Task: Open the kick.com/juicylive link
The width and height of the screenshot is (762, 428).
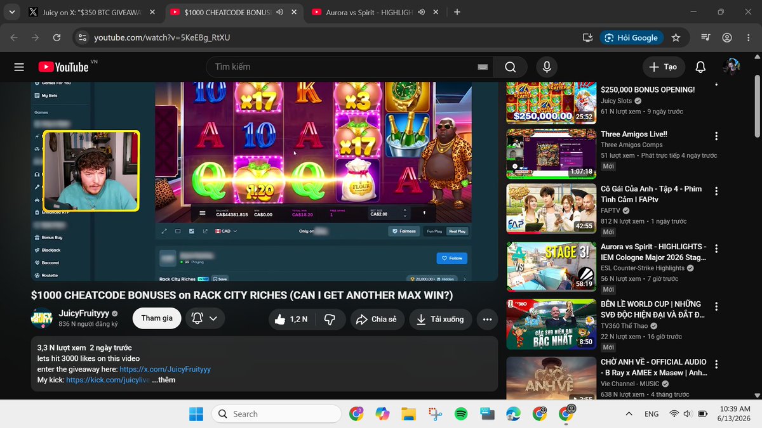Action: click(108, 380)
